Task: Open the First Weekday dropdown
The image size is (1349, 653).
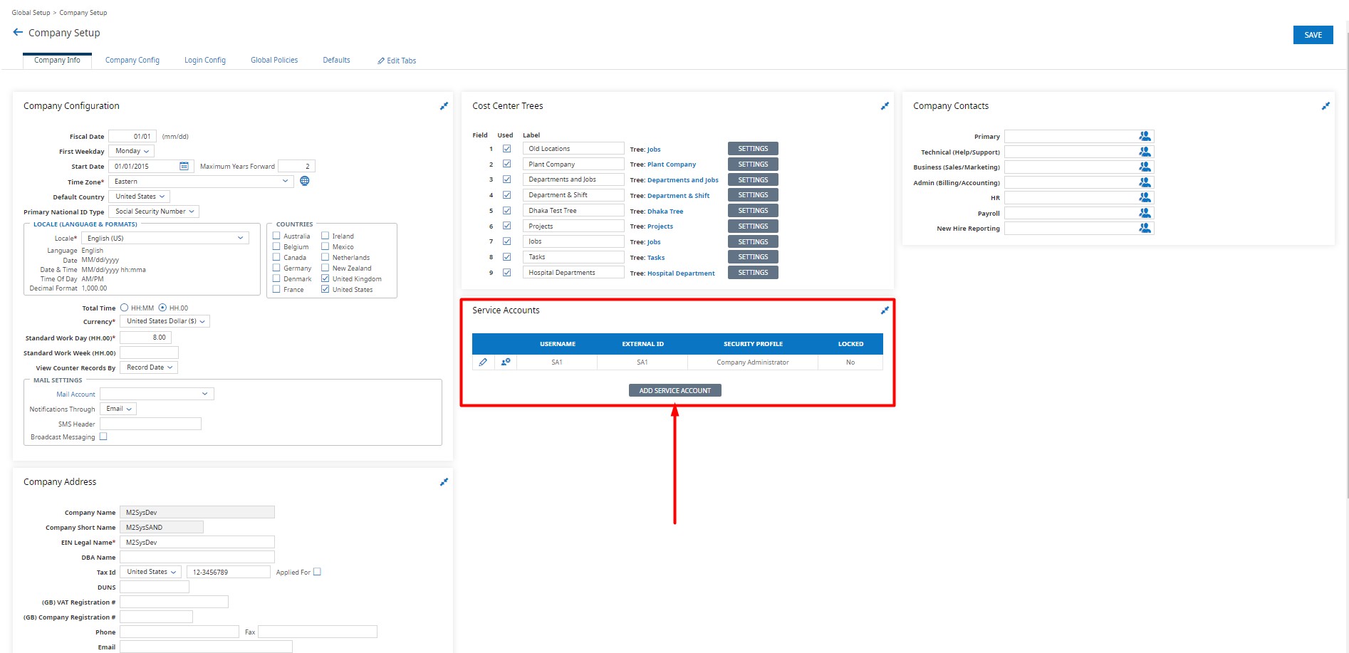Action: [x=132, y=151]
